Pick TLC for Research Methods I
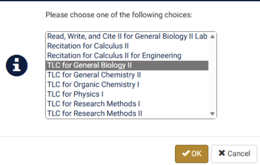Screen dimensions: 260x165 tap(93, 104)
